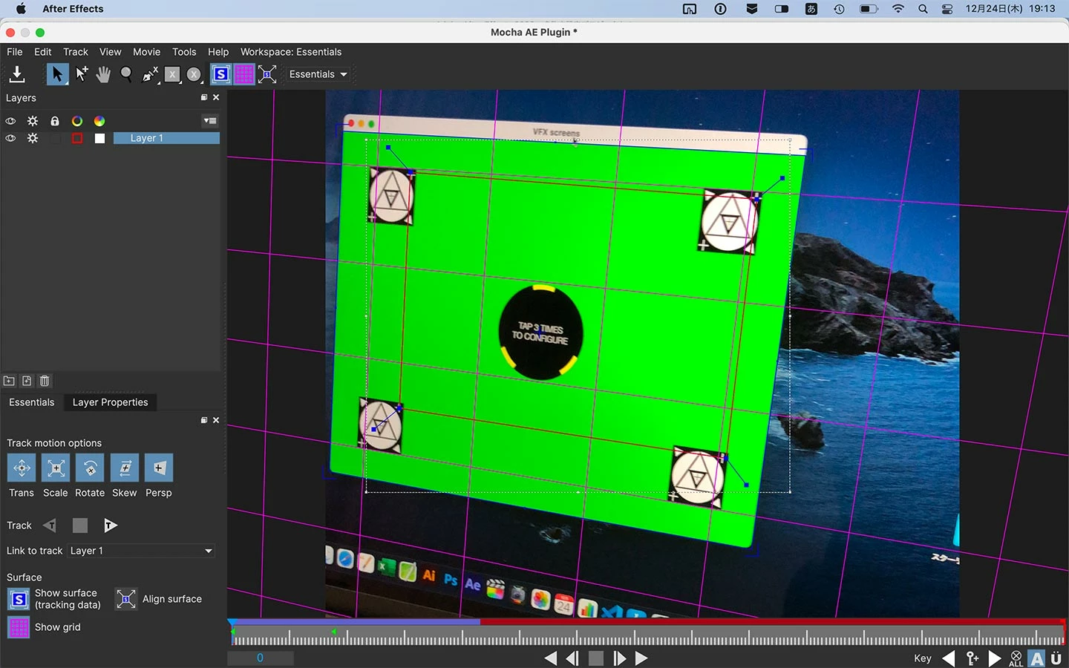Open the View menu

pos(111,52)
